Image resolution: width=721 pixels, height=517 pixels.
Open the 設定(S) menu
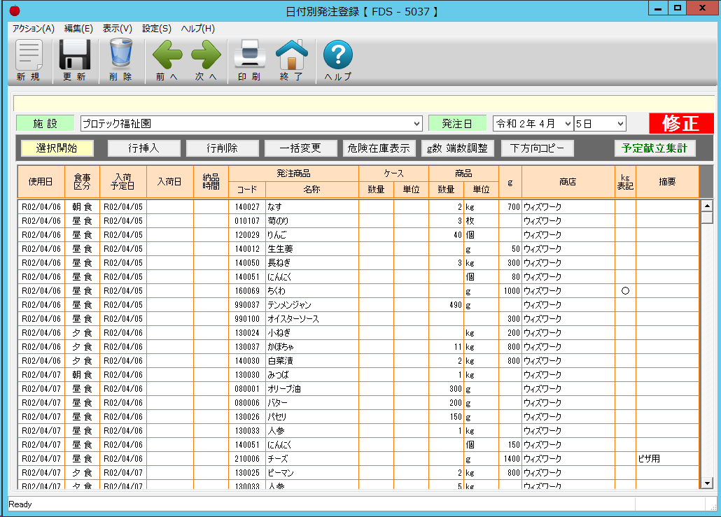tap(157, 29)
